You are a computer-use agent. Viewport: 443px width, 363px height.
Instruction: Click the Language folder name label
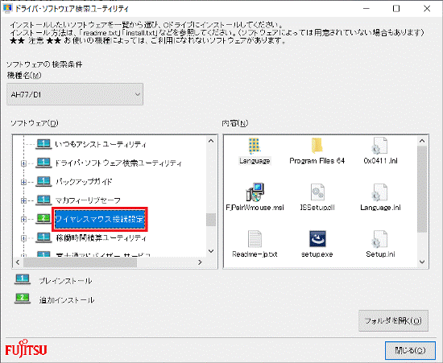click(255, 161)
